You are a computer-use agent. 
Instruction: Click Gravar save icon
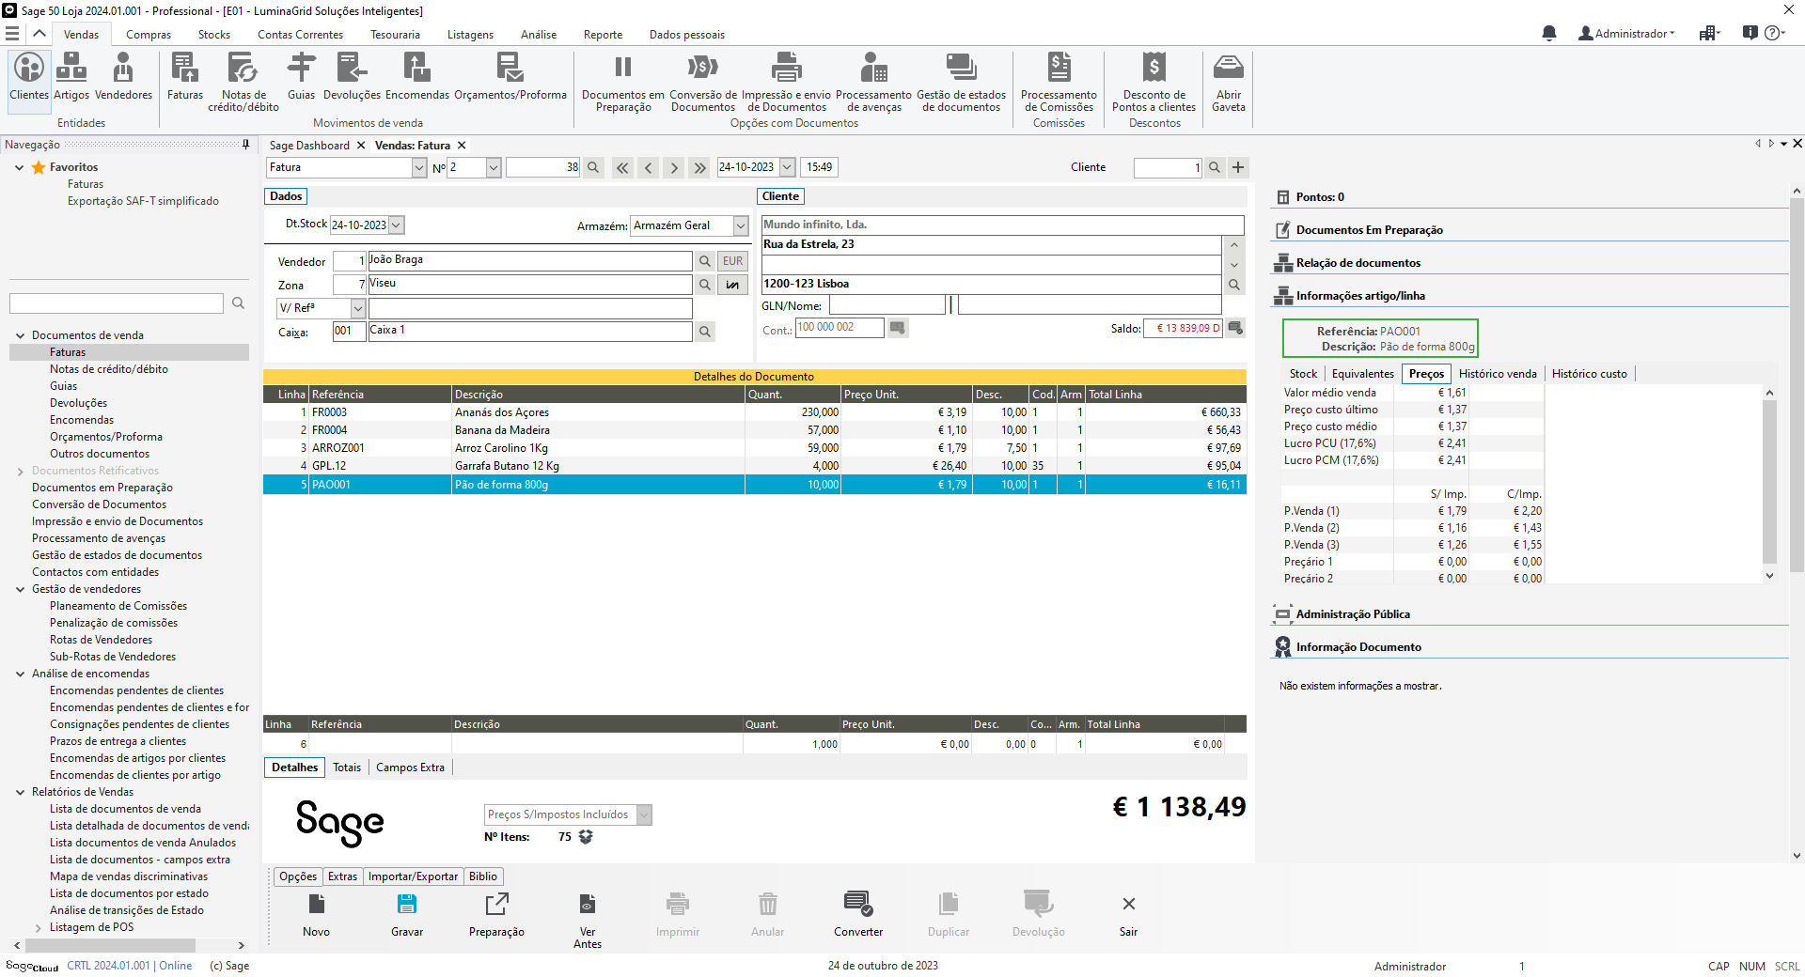(407, 914)
